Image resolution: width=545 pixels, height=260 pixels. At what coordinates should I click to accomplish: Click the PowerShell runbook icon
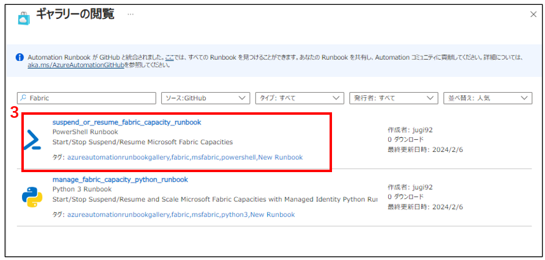32,140
